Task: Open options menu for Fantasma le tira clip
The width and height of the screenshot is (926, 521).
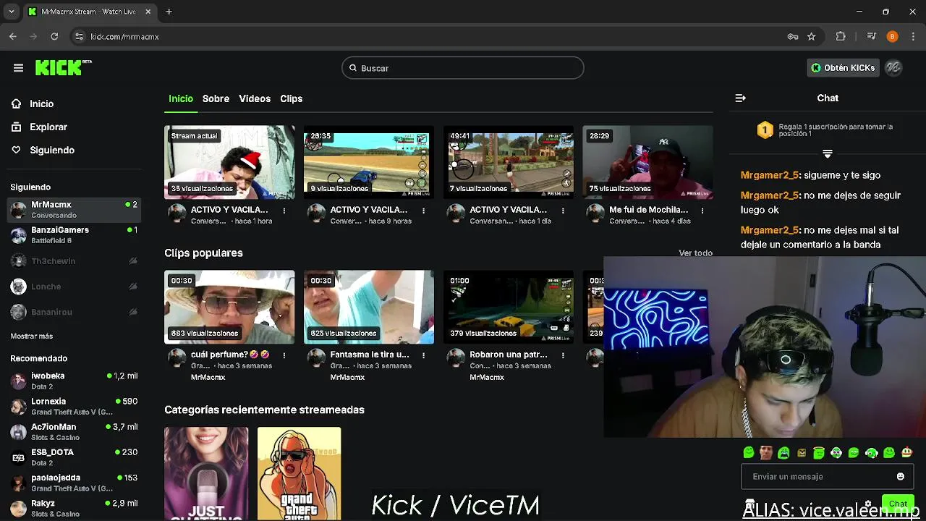Action: pos(423,355)
